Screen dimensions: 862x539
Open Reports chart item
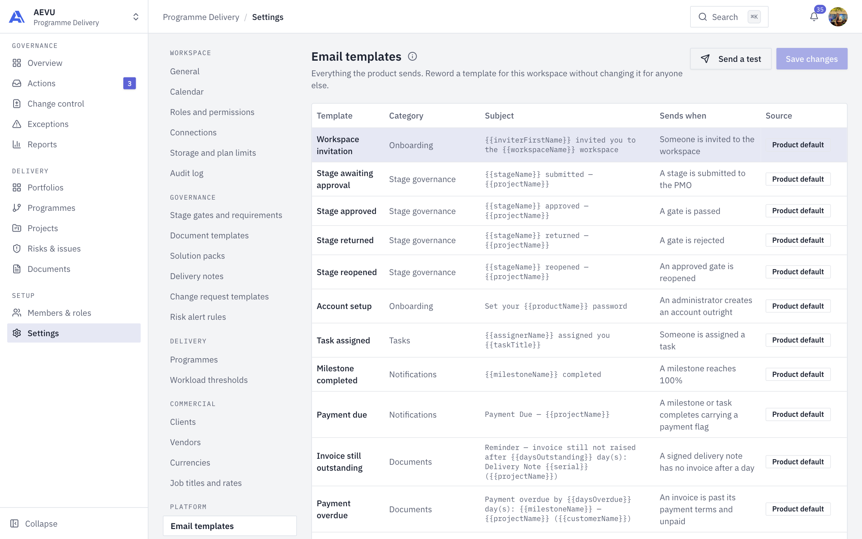coord(74,145)
